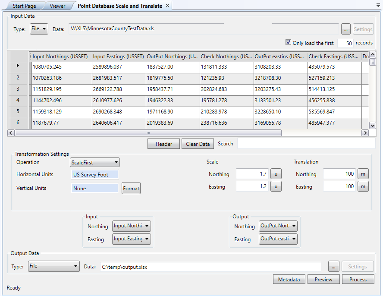The height and width of the screenshot is (296, 383).
Task: Click the Northing translation 'm' unit button
Action: [x=363, y=174]
